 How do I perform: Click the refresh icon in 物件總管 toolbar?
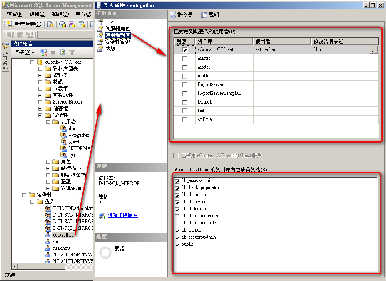coord(62,52)
